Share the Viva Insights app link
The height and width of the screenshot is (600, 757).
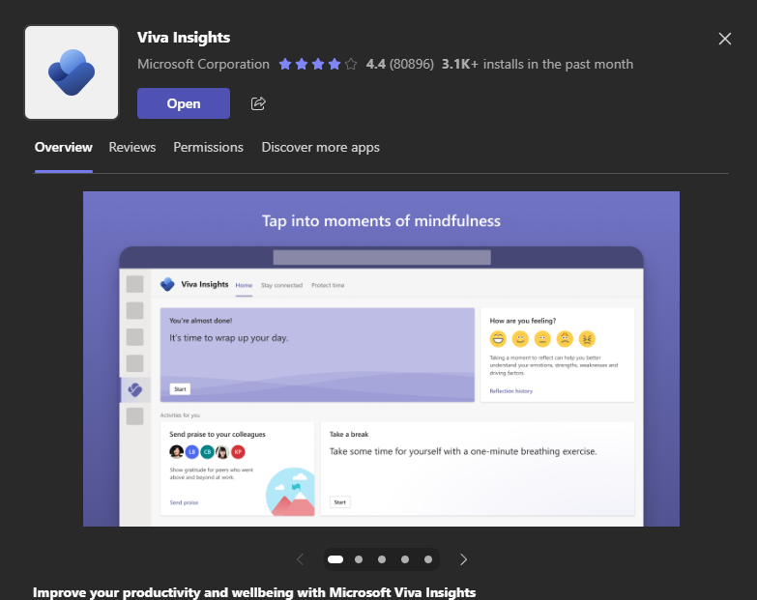258,103
